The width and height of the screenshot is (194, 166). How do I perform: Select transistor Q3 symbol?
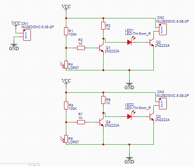coord(152,117)
